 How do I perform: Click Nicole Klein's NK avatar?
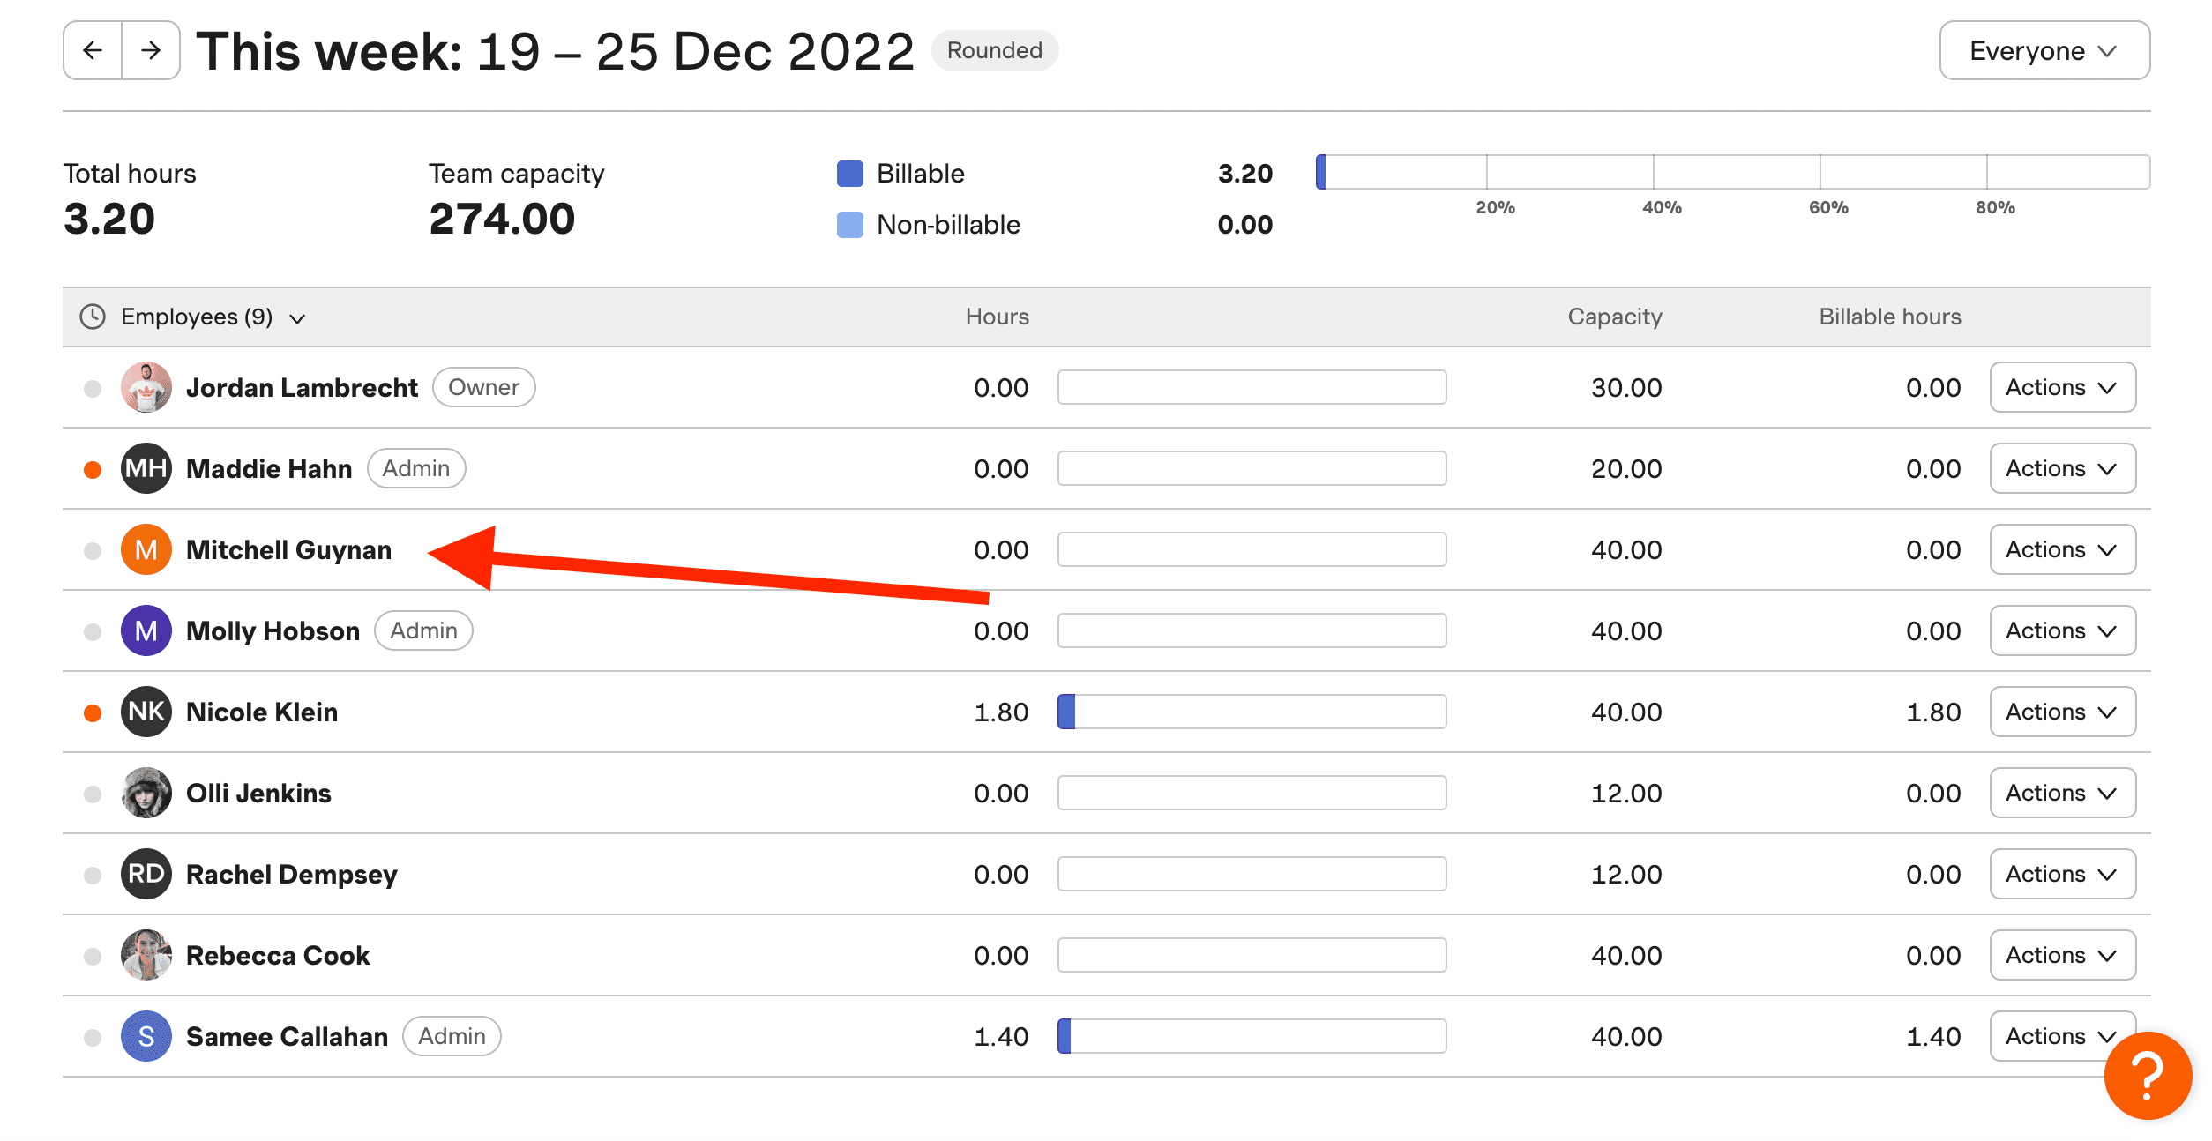coord(146,712)
